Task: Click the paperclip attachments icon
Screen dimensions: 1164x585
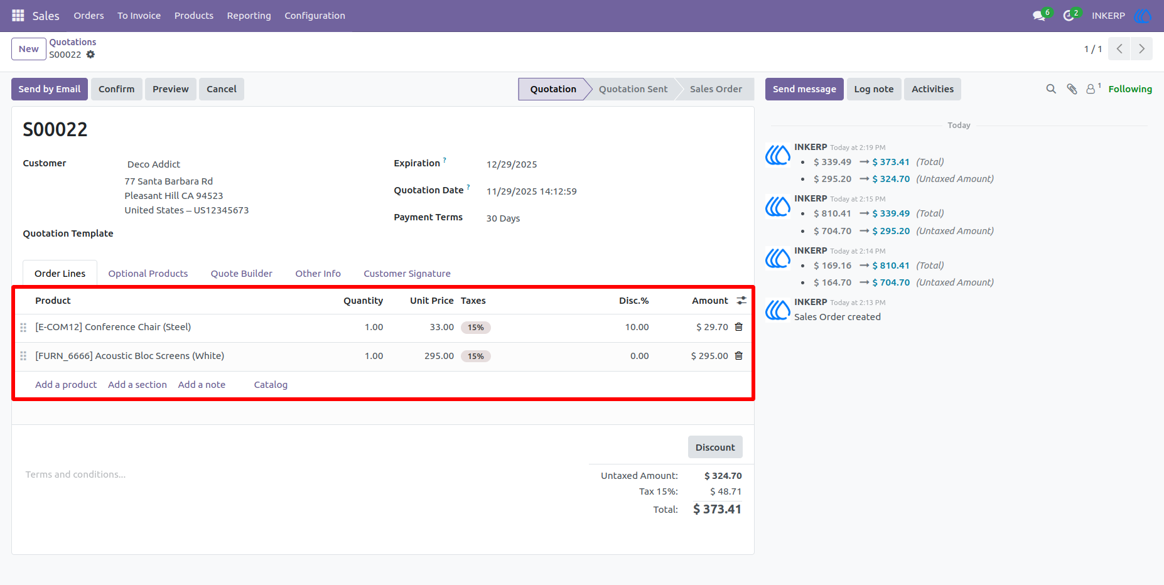Action: coord(1072,89)
